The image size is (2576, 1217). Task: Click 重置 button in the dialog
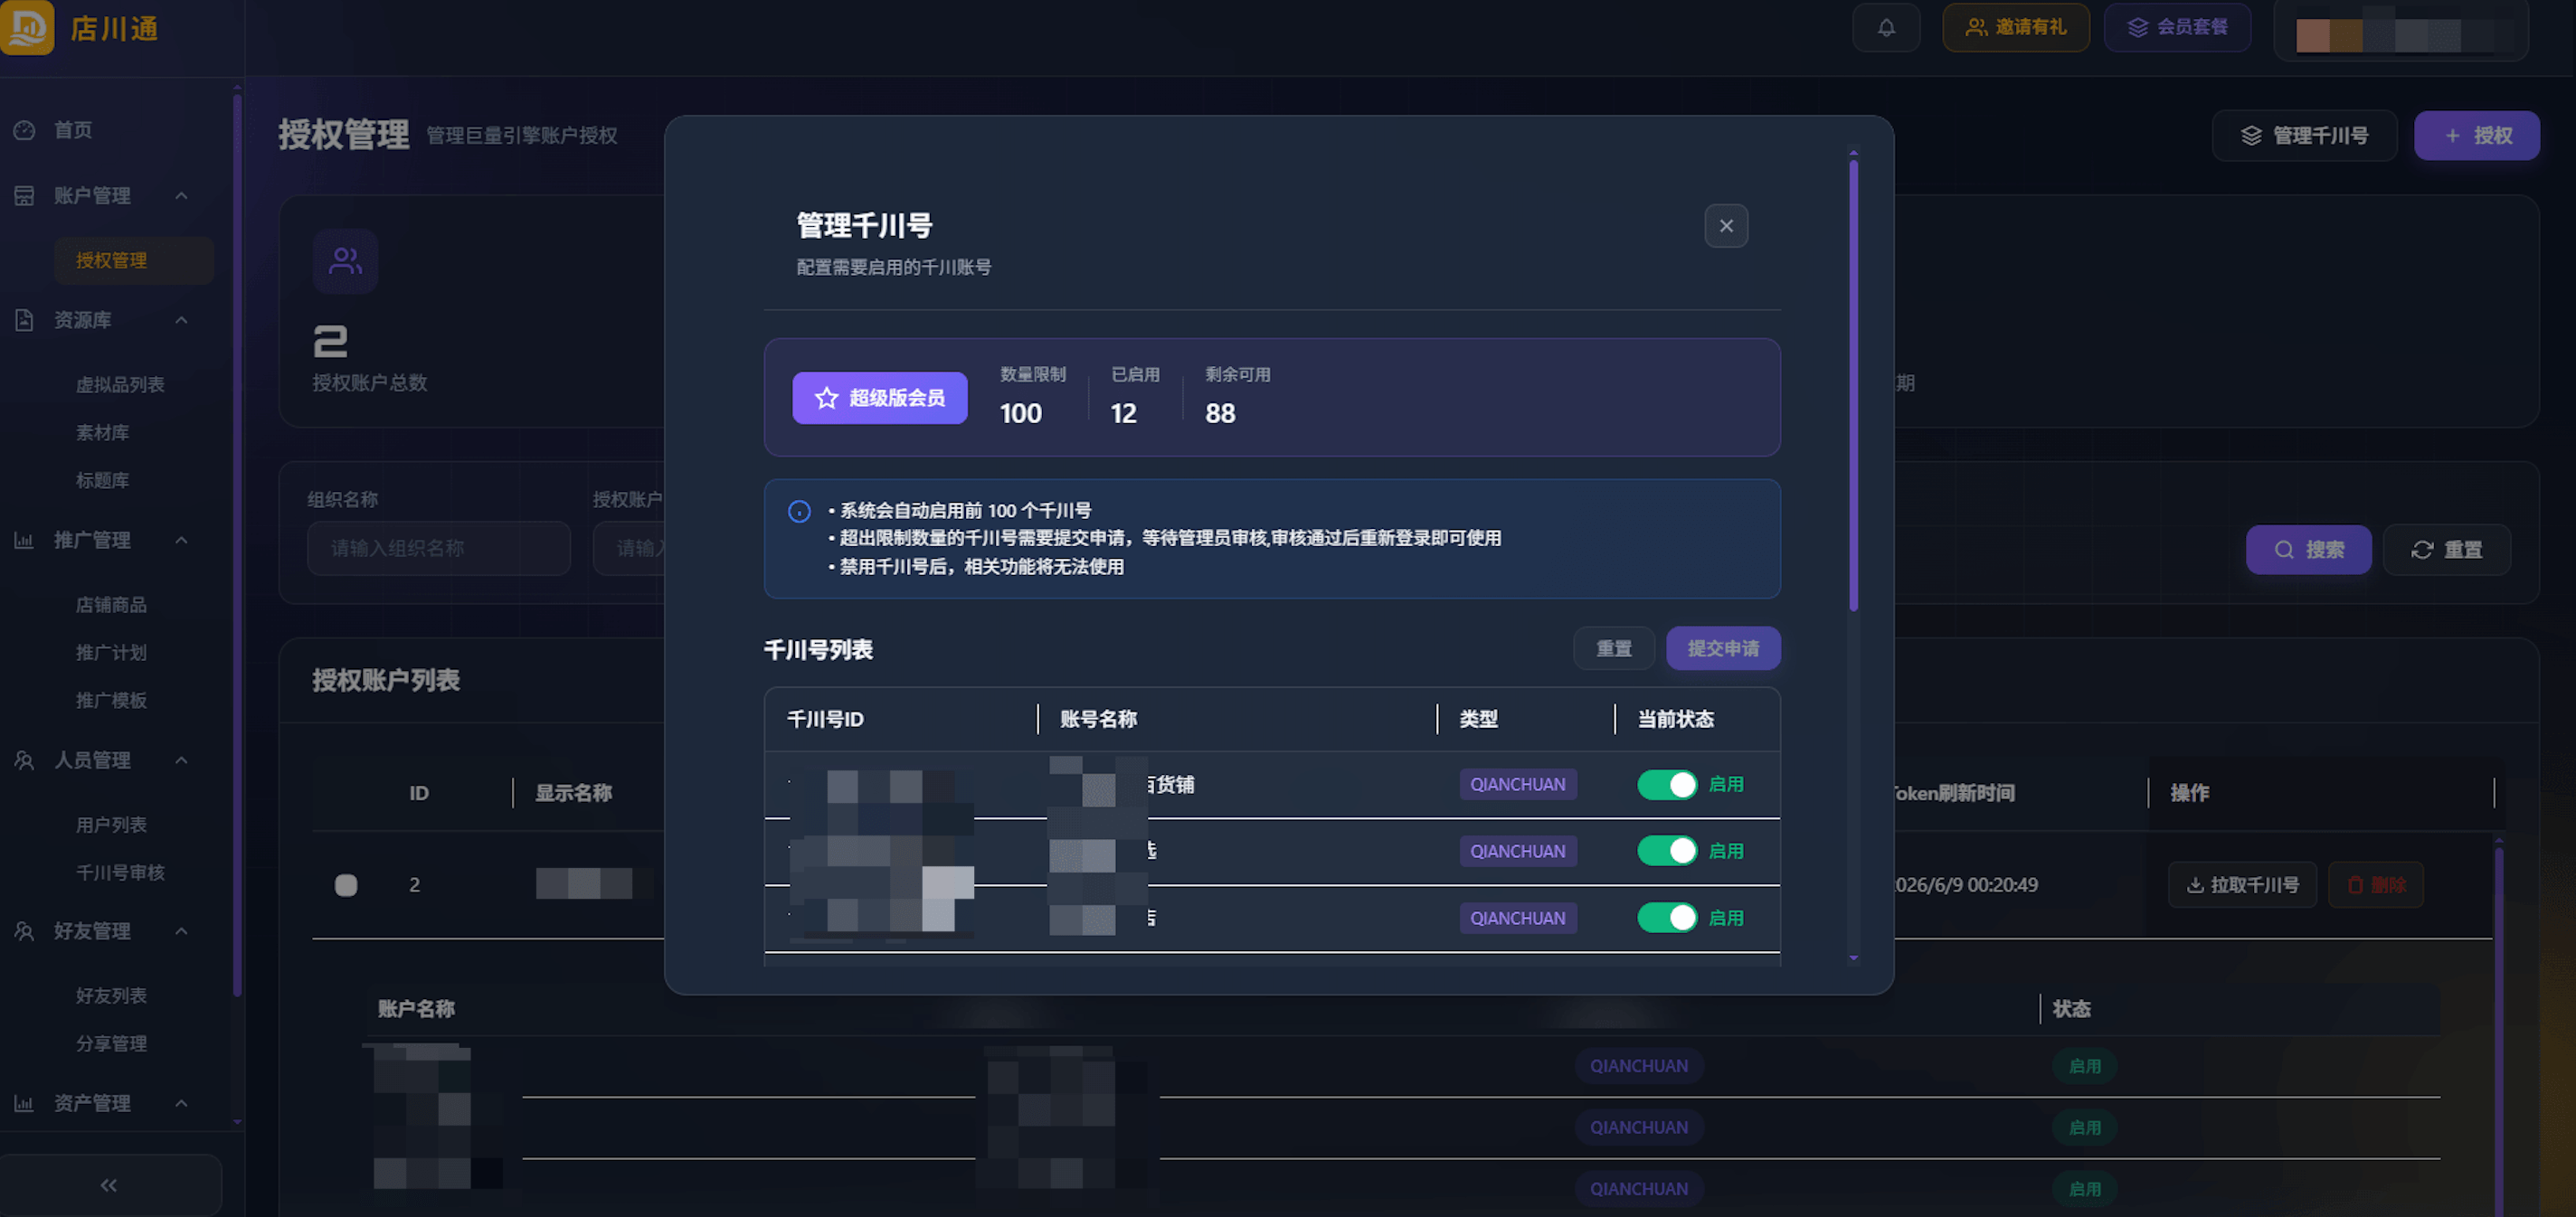1614,649
